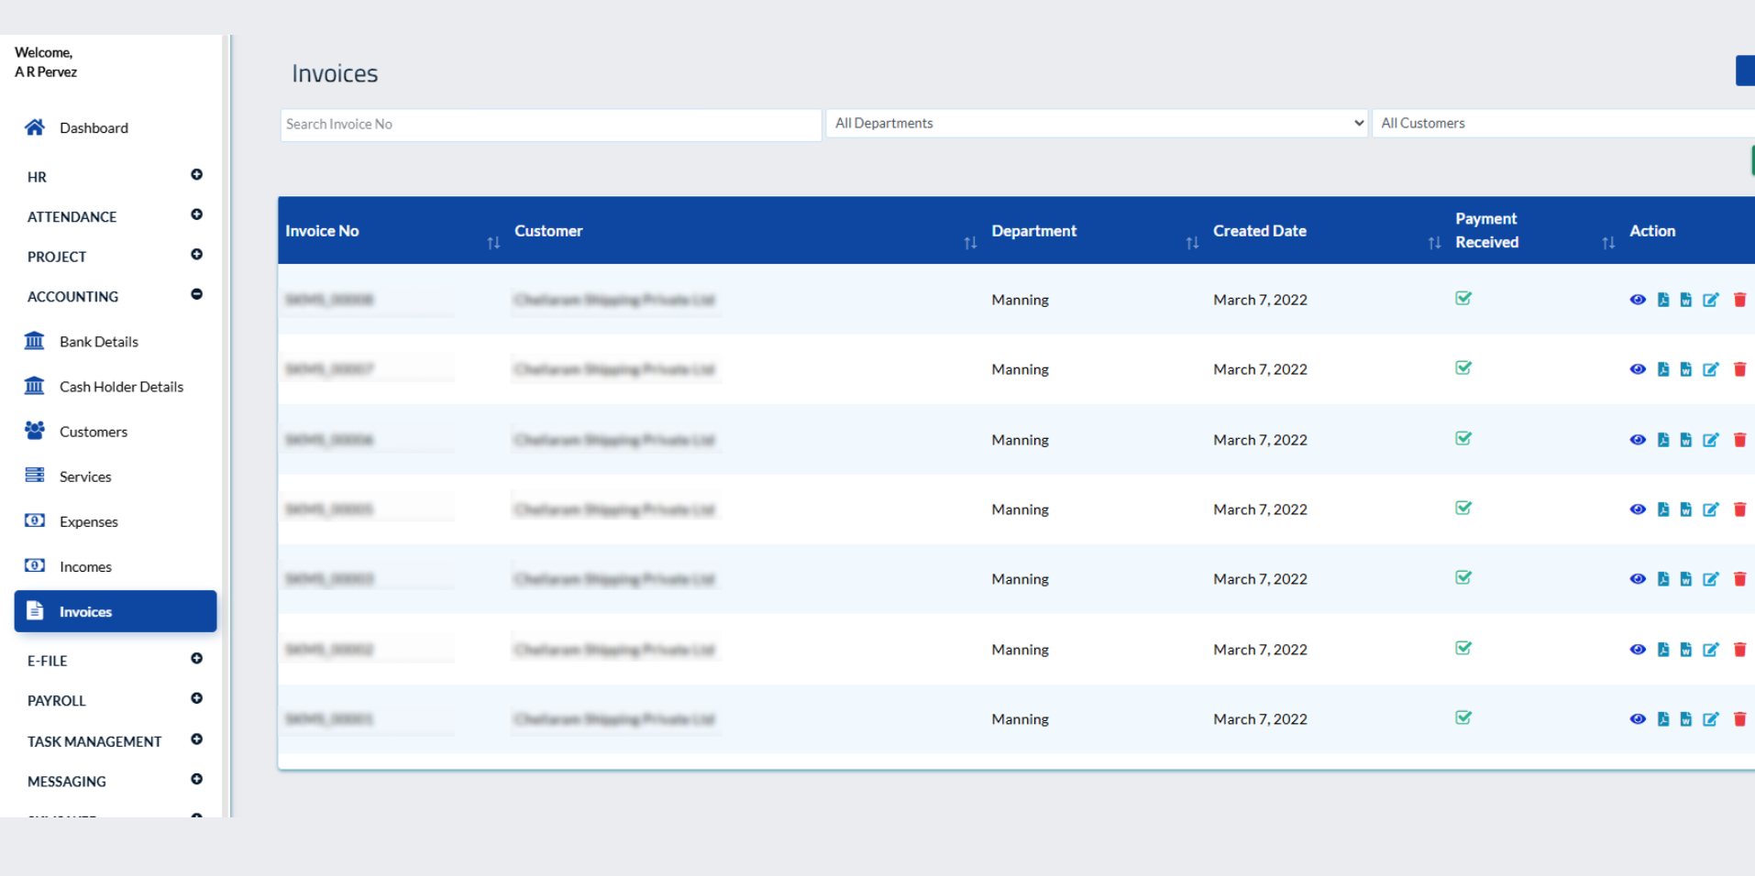Go to Bank Details page
This screenshot has height=876, width=1755.
(x=99, y=342)
